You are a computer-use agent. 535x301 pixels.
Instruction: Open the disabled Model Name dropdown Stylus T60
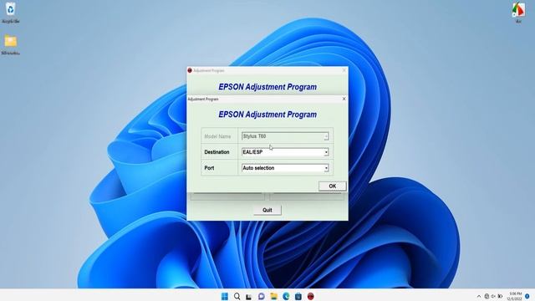coord(285,136)
